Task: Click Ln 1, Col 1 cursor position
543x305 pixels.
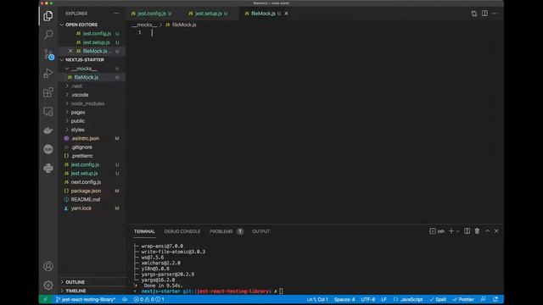Action: 316,299
